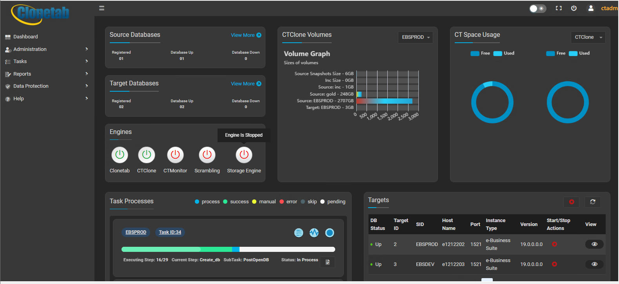Click the task list lines icon
619x284 pixels.
[x=299, y=233]
